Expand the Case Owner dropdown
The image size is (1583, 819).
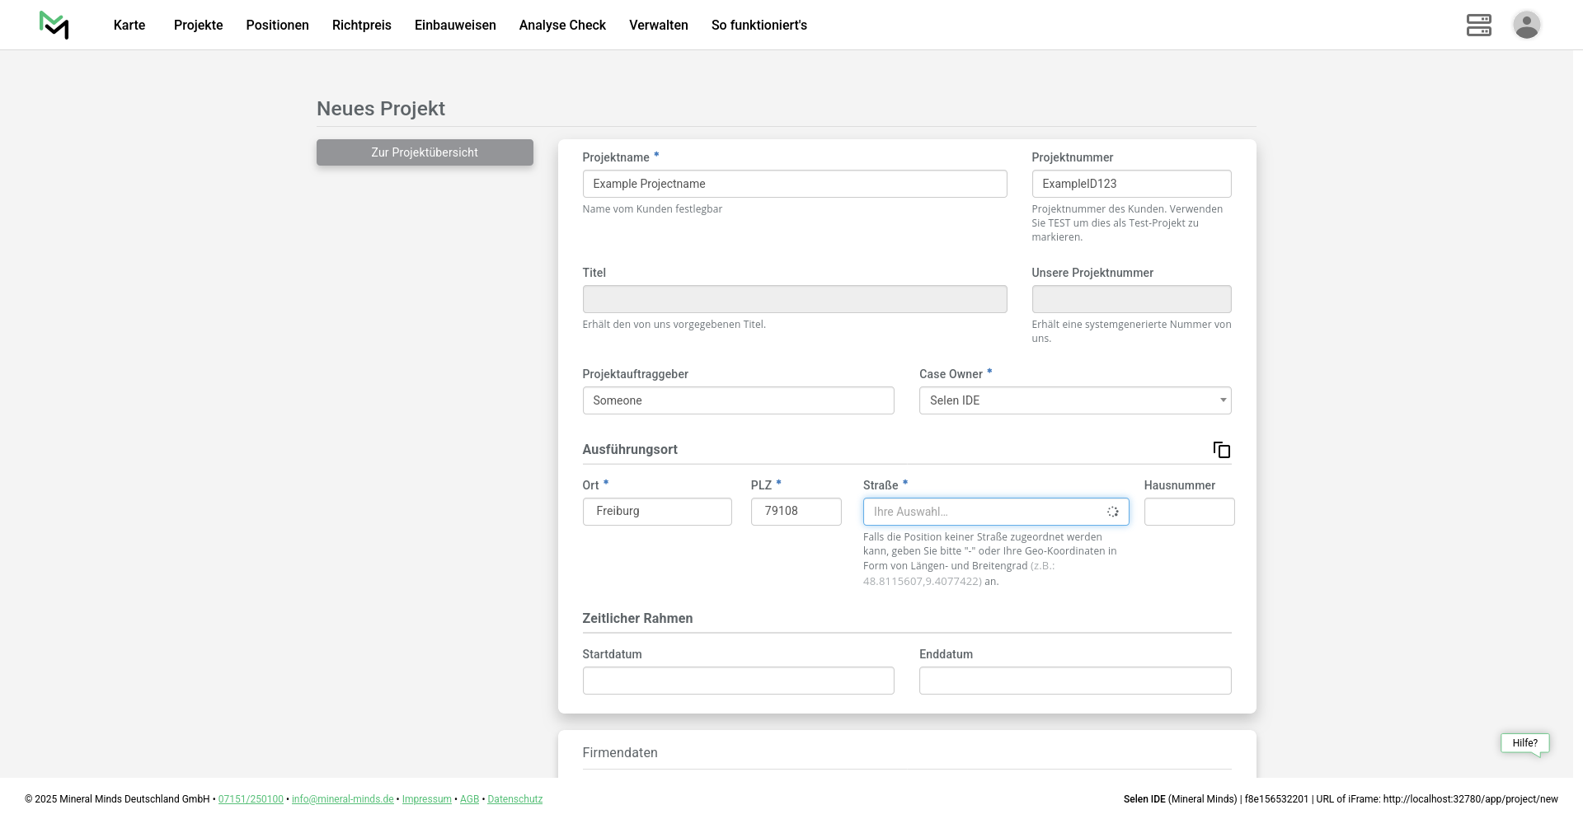tap(1074, 400)
